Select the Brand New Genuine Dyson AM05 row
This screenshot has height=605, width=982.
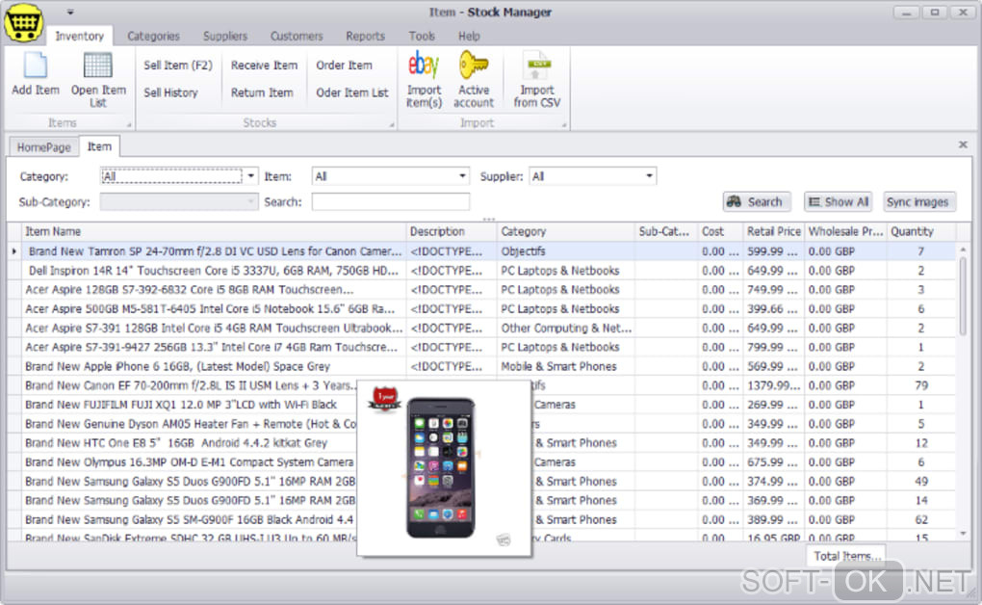(481, 425)
